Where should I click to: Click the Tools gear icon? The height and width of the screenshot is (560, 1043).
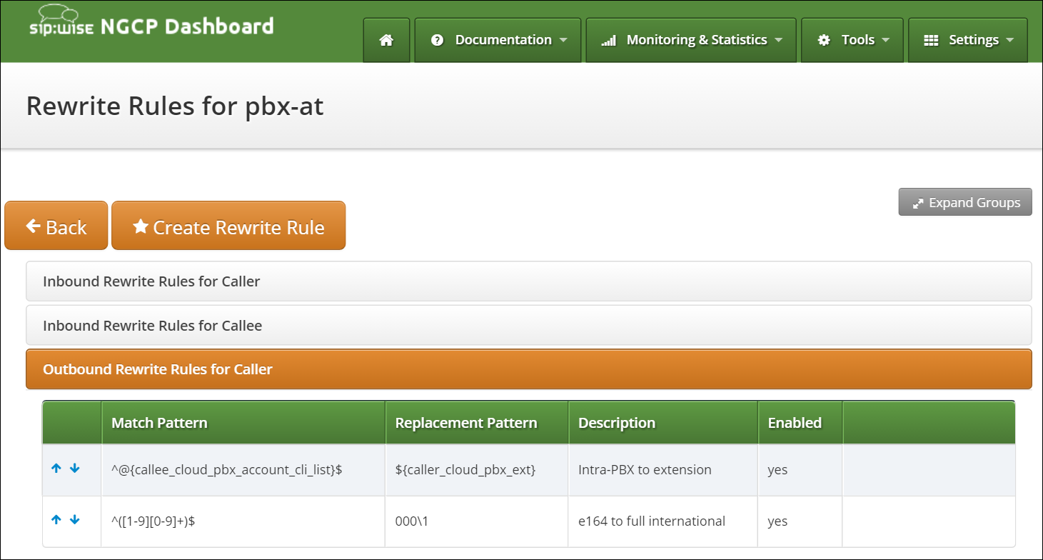(x=824, y=41)
